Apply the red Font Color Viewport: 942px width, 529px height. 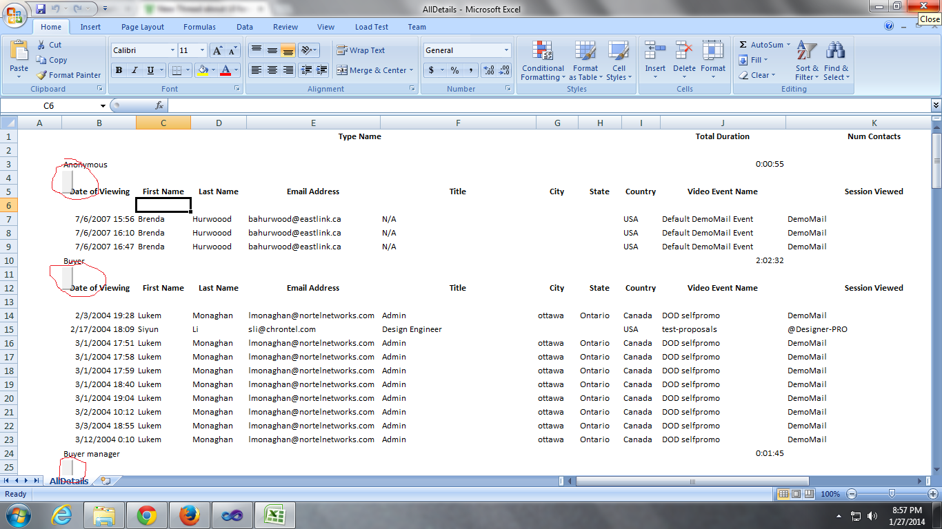[x=225, y=70]
